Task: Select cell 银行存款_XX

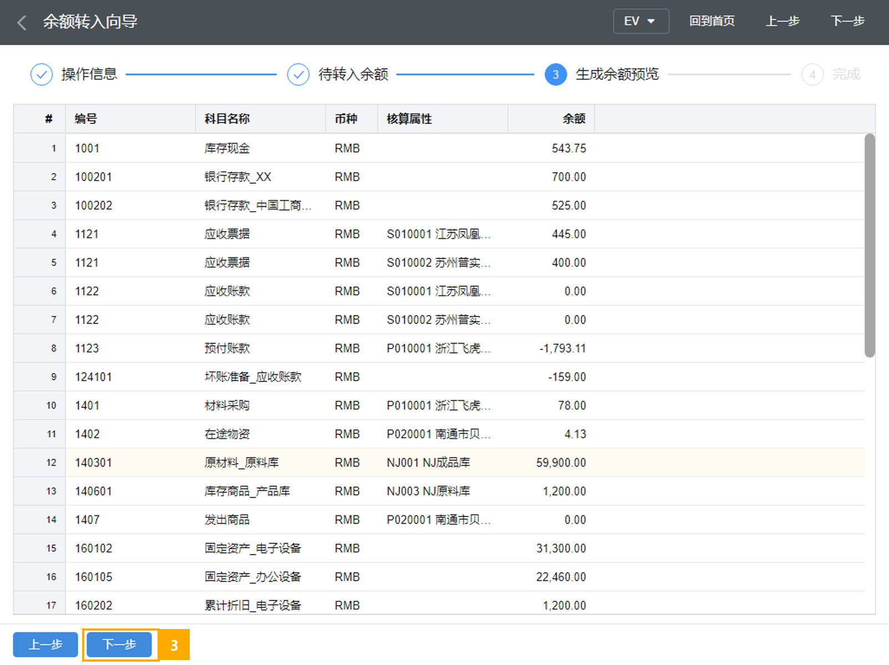Action: 238,177
